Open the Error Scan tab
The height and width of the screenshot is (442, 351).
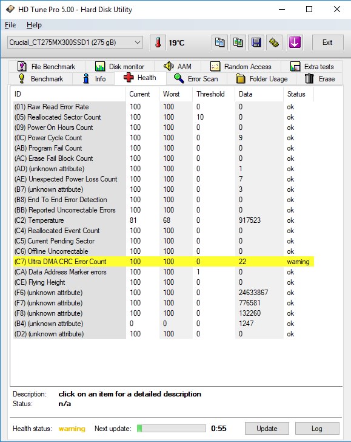pyautogui.click(x=196, y=79)
